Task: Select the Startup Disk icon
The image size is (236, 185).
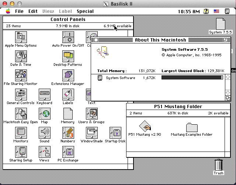Action: pos(115,133)
